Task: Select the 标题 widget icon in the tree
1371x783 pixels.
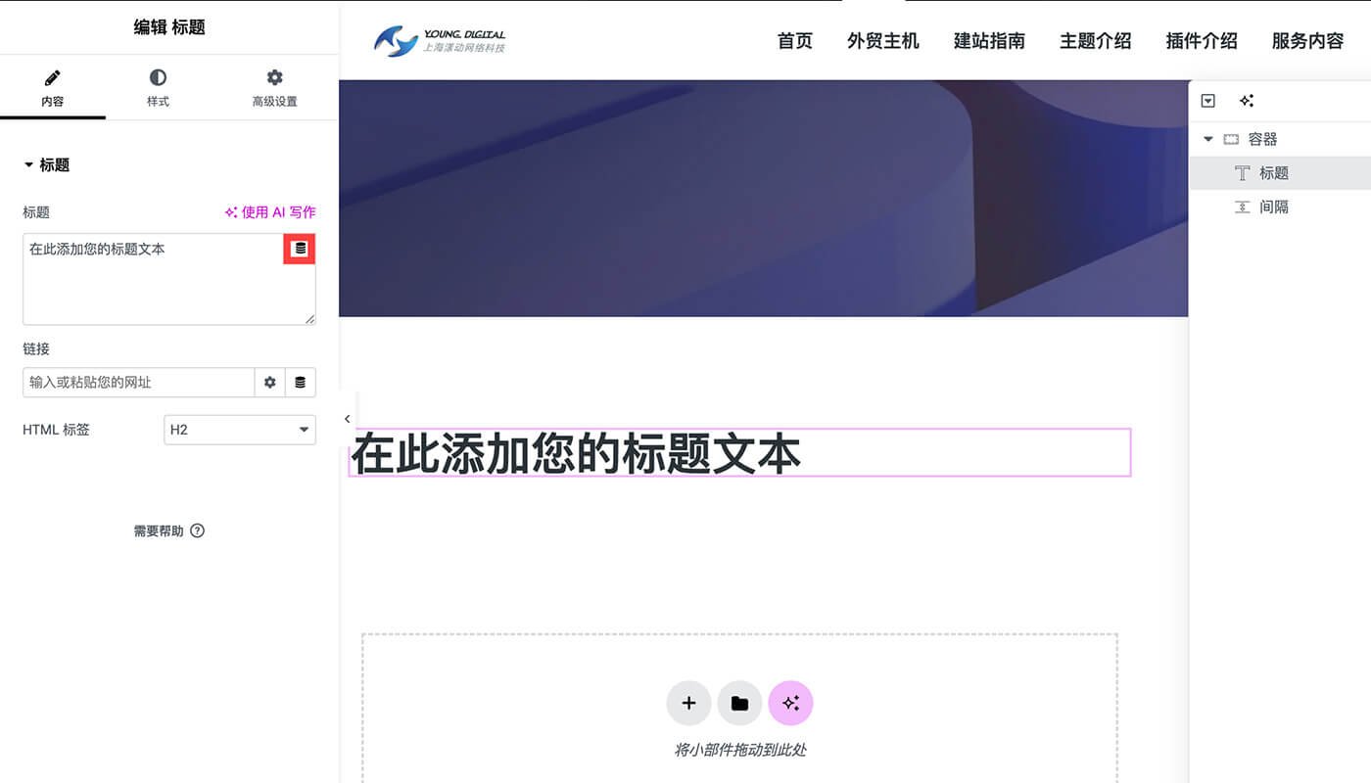Action: click(1243, 172)
